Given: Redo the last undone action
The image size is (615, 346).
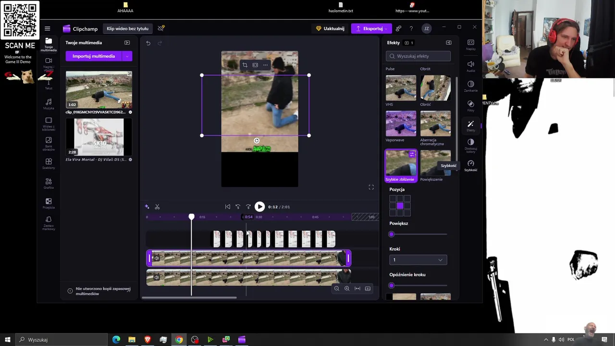Looking at the screenshot, I should (160, 43).
